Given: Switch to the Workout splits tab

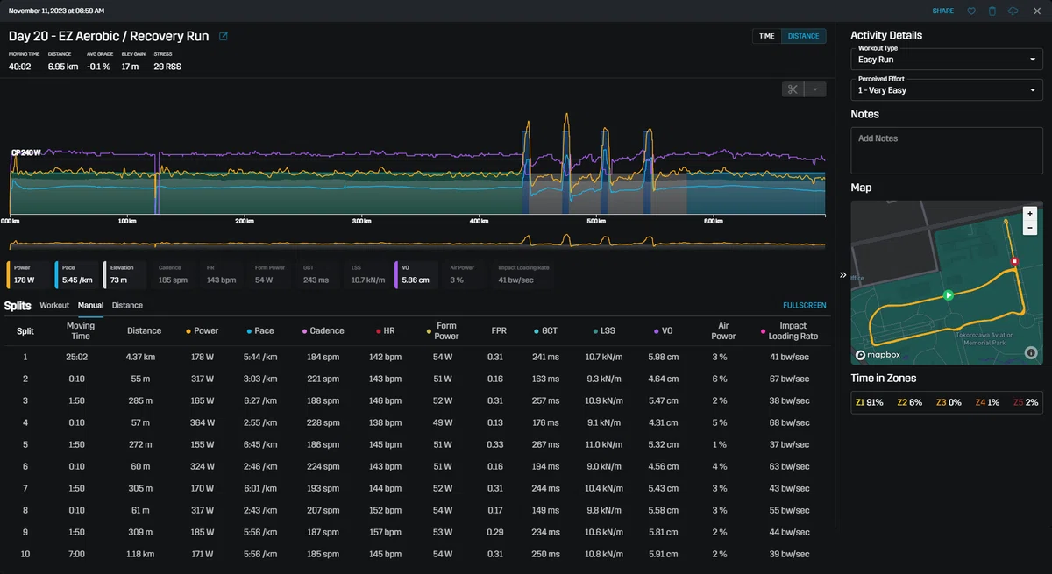Looking at the screenshot, I should [x=54, y=305].
